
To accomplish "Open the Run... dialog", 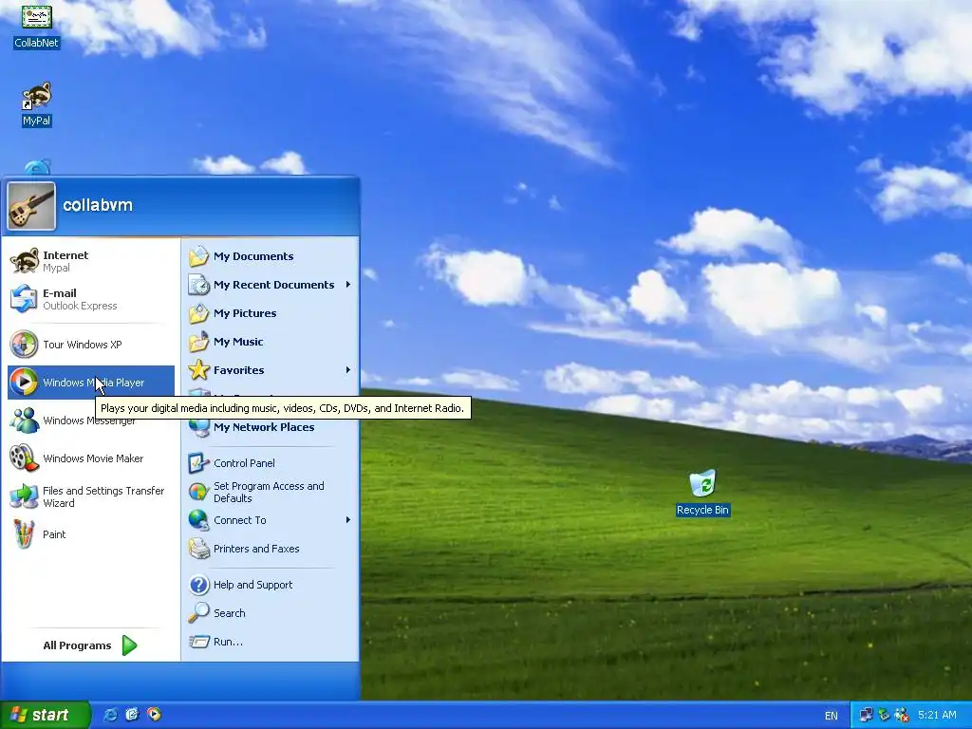I will pyautogui.click(x=271, y=642).
